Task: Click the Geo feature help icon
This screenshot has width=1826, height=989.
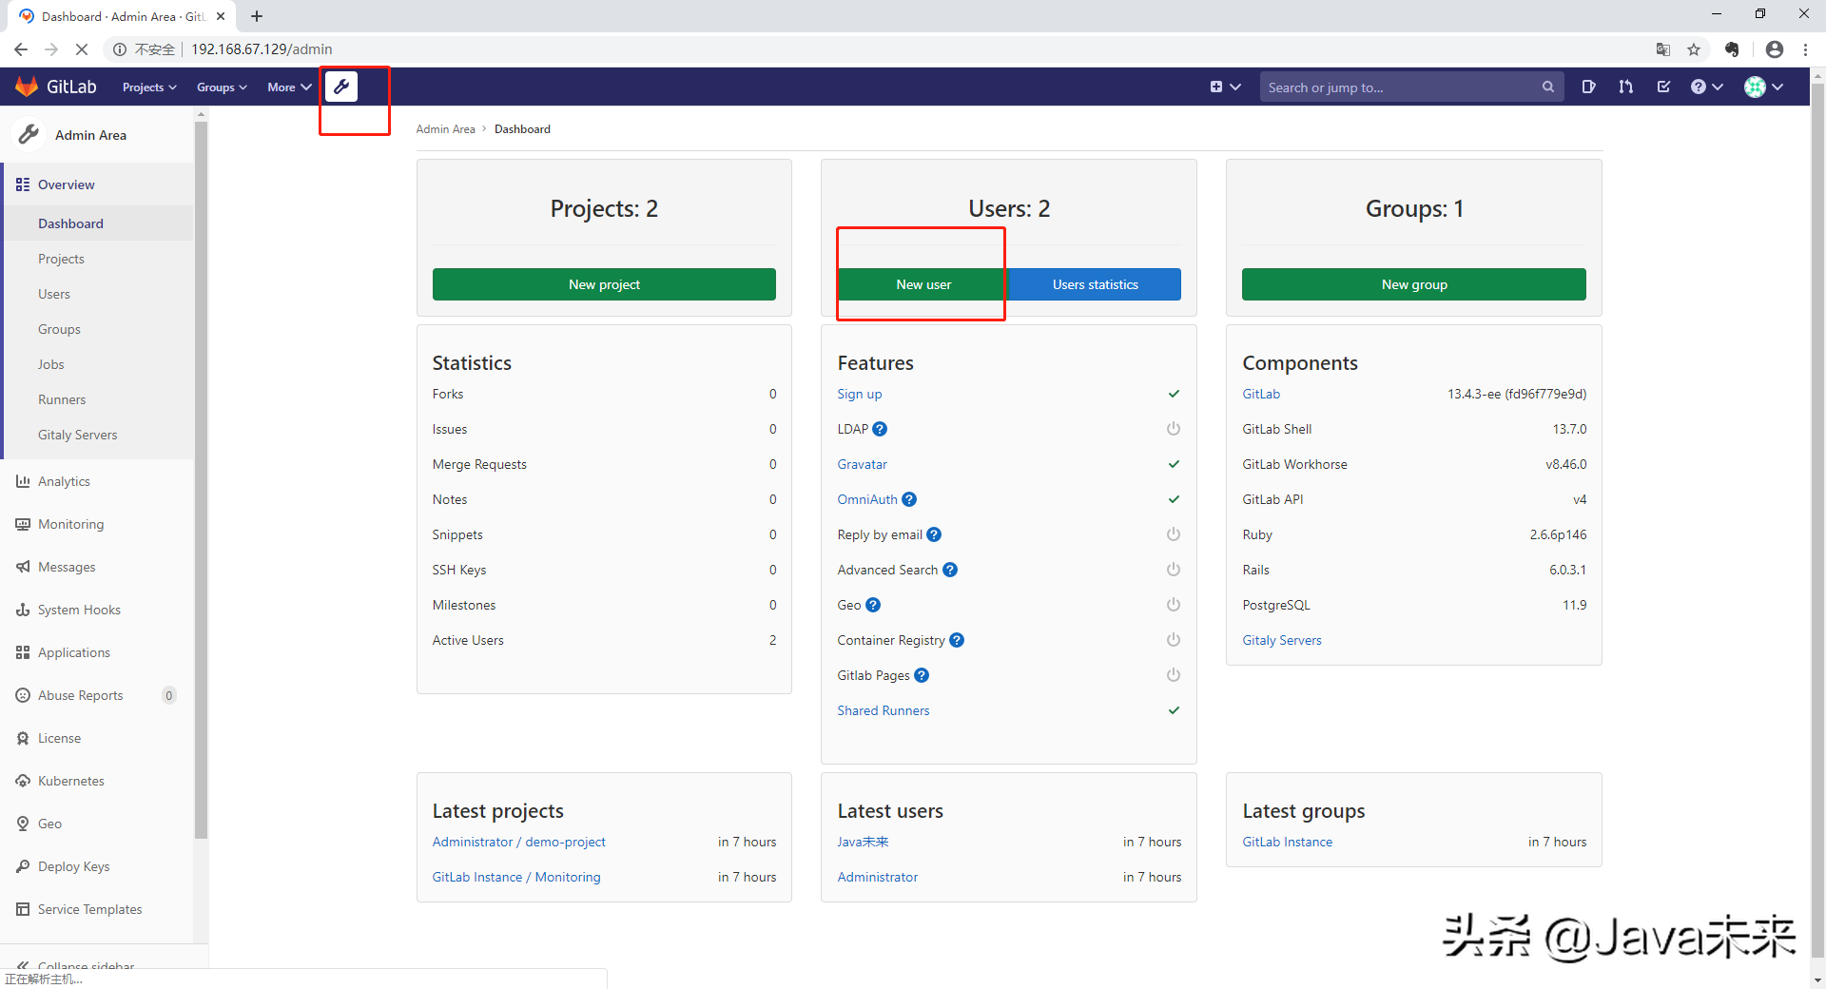Action: click(x=873, y=605)
